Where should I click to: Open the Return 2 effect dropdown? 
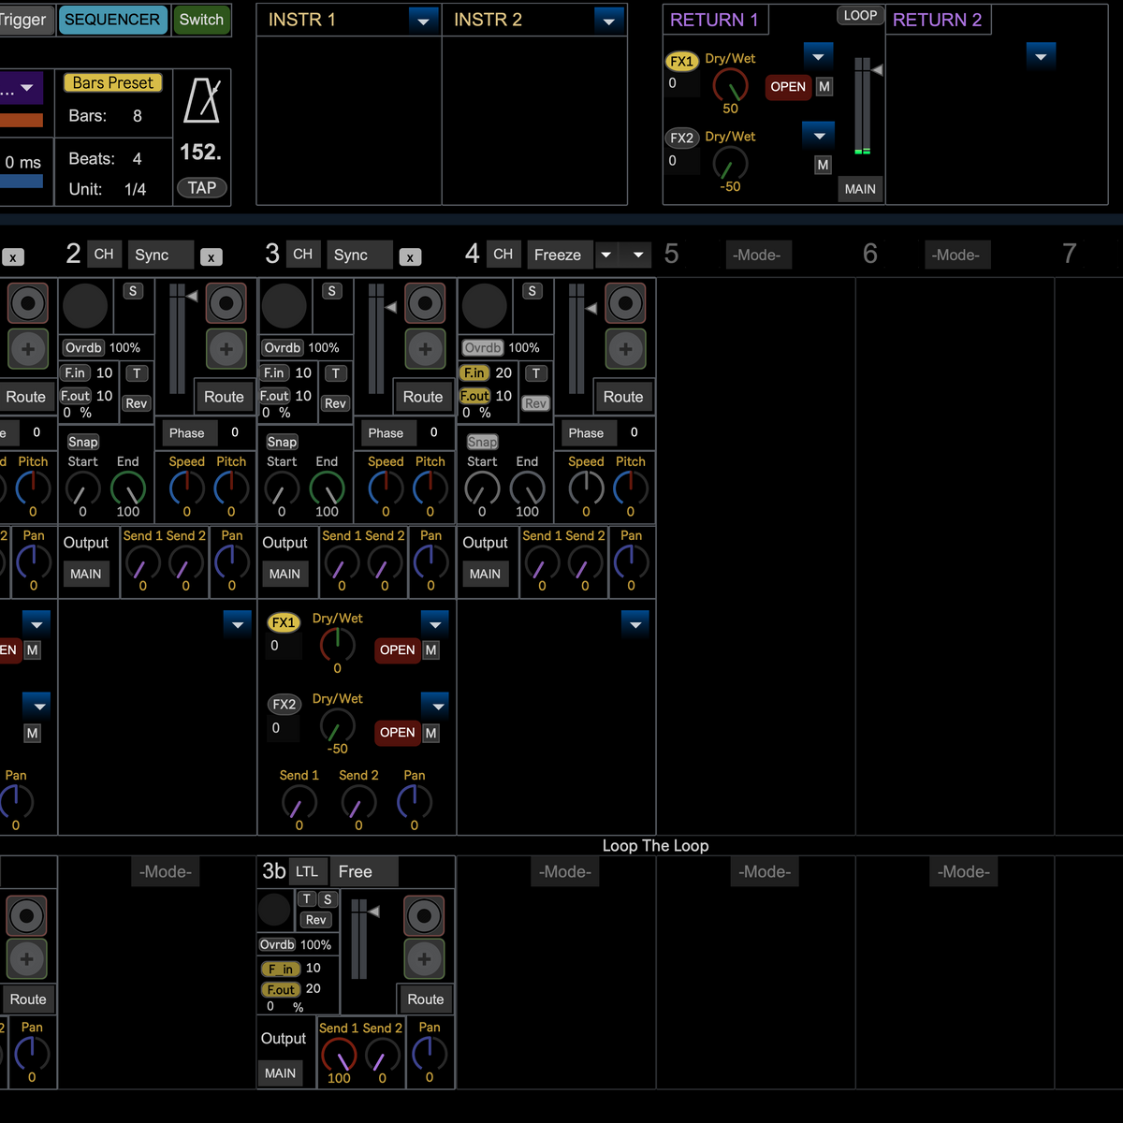pos(1041,56)
